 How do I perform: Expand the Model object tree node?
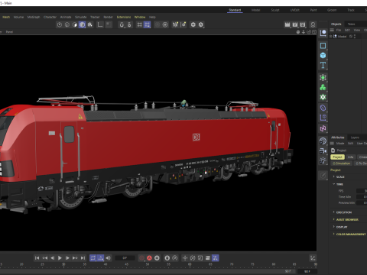click(331, 37)
